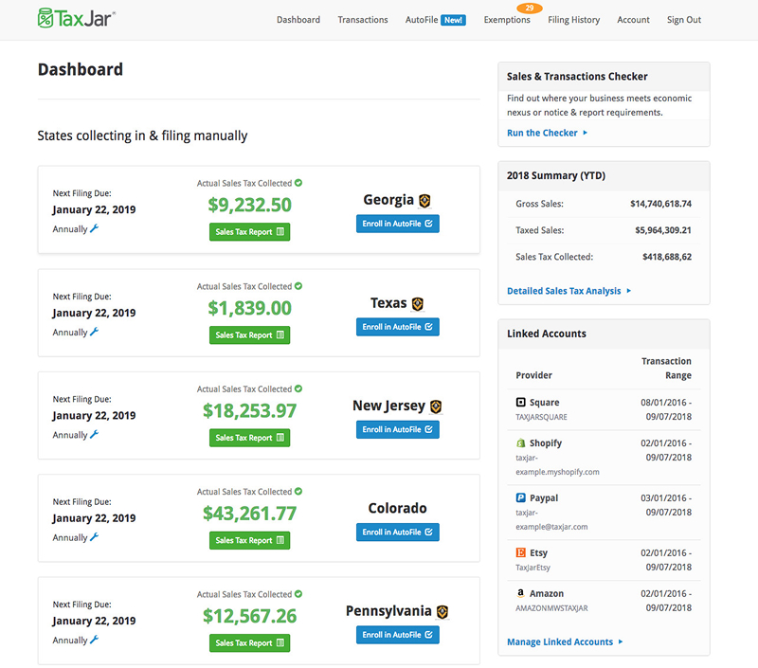
Task: Enroll Texas in AutoFile
Action: [x=397, y=326]
